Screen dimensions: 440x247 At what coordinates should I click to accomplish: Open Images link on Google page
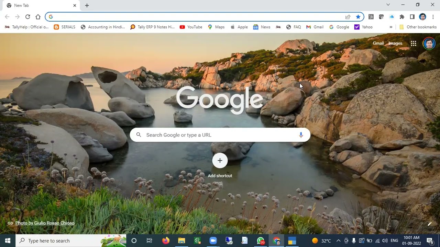[395, 43]
